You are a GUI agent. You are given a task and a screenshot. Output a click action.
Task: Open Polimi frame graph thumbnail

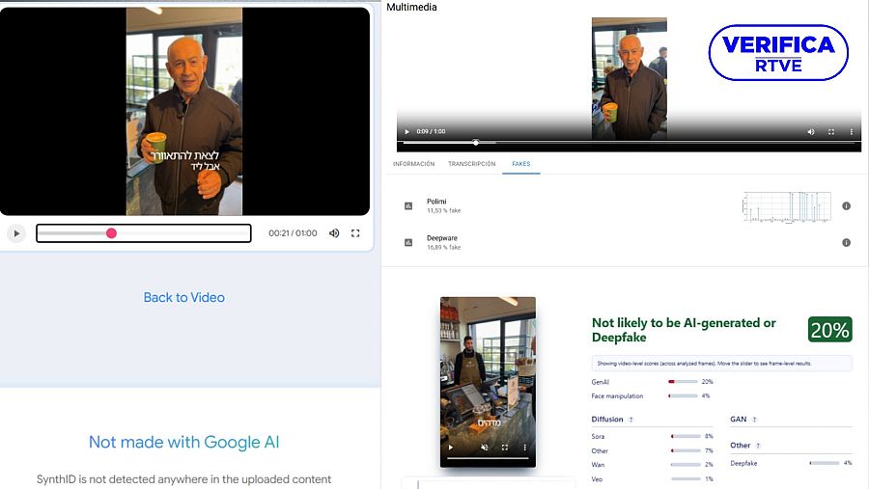(x=786, y=207)
